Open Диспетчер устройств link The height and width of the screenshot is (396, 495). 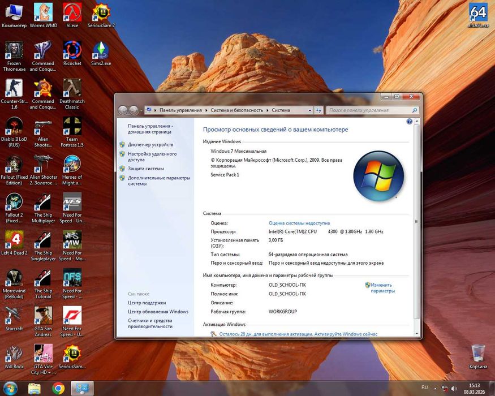point(150,145)
